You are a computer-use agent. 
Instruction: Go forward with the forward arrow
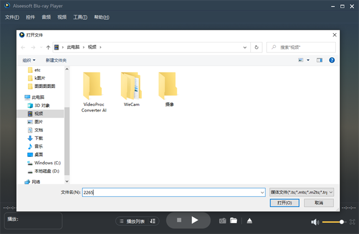[33, 47]
